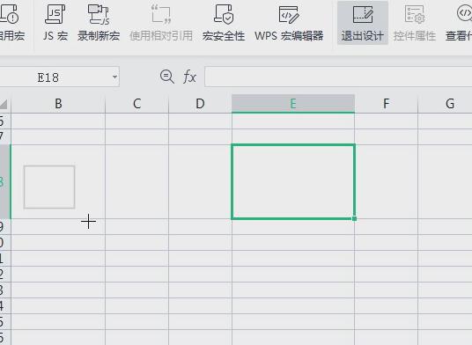Select the whole sheet with corner triangle
The image size is (472, 345).
4,105
